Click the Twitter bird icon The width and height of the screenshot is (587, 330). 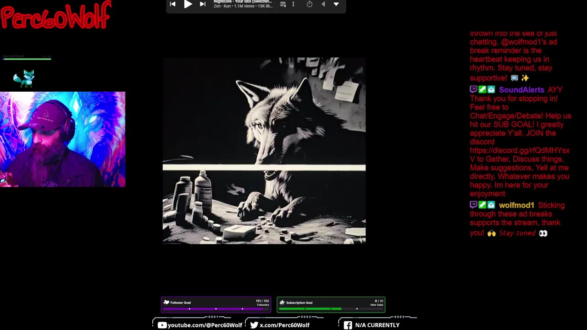click(x=254, y=325)
